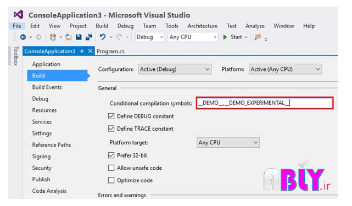Click the Undo arrow icon
Image resolution: width=352 pixels, height=206 pixels.
tap(103, 37)
